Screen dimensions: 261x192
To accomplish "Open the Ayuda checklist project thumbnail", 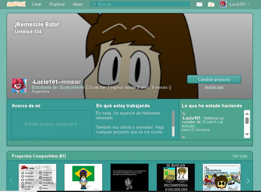I will coord(37,177).
